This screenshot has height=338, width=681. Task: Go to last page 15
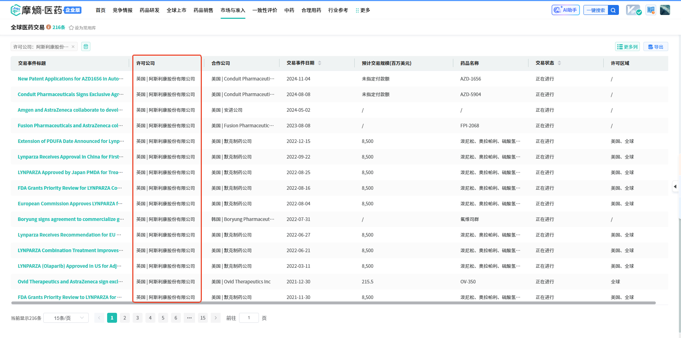coord(203,318)
